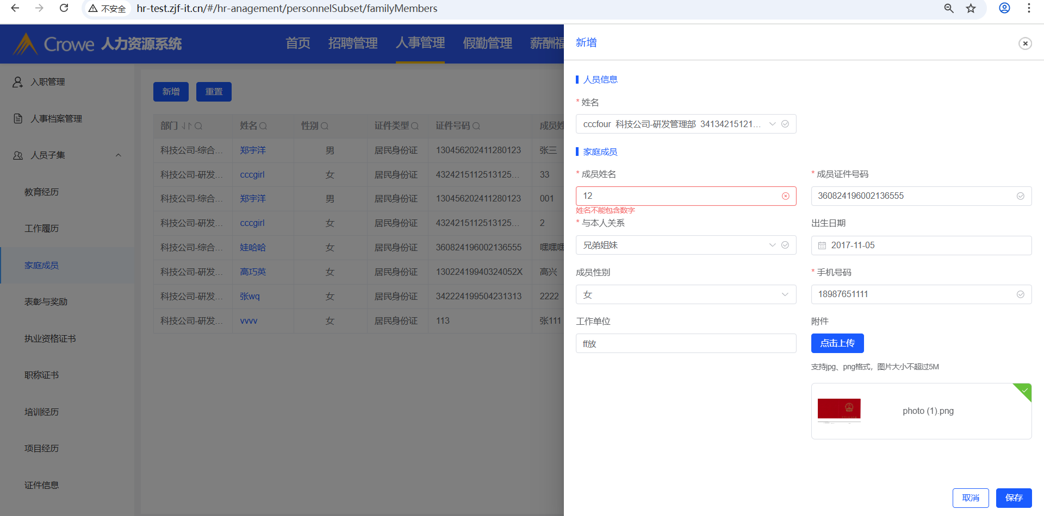This screenshot has width=1044, height=516.
Task: Open the photo (1).png thumbnail preview
Action: click(x=839, y=411)
